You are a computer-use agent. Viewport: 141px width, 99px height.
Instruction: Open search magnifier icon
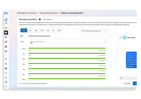click(x=6, y=78)
